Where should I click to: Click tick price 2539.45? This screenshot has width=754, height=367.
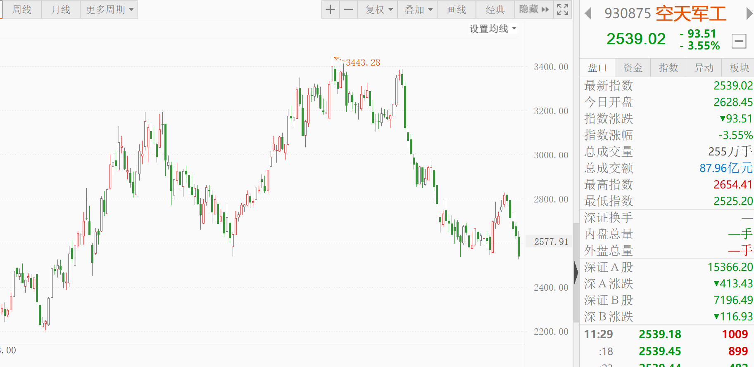[660, 351]
